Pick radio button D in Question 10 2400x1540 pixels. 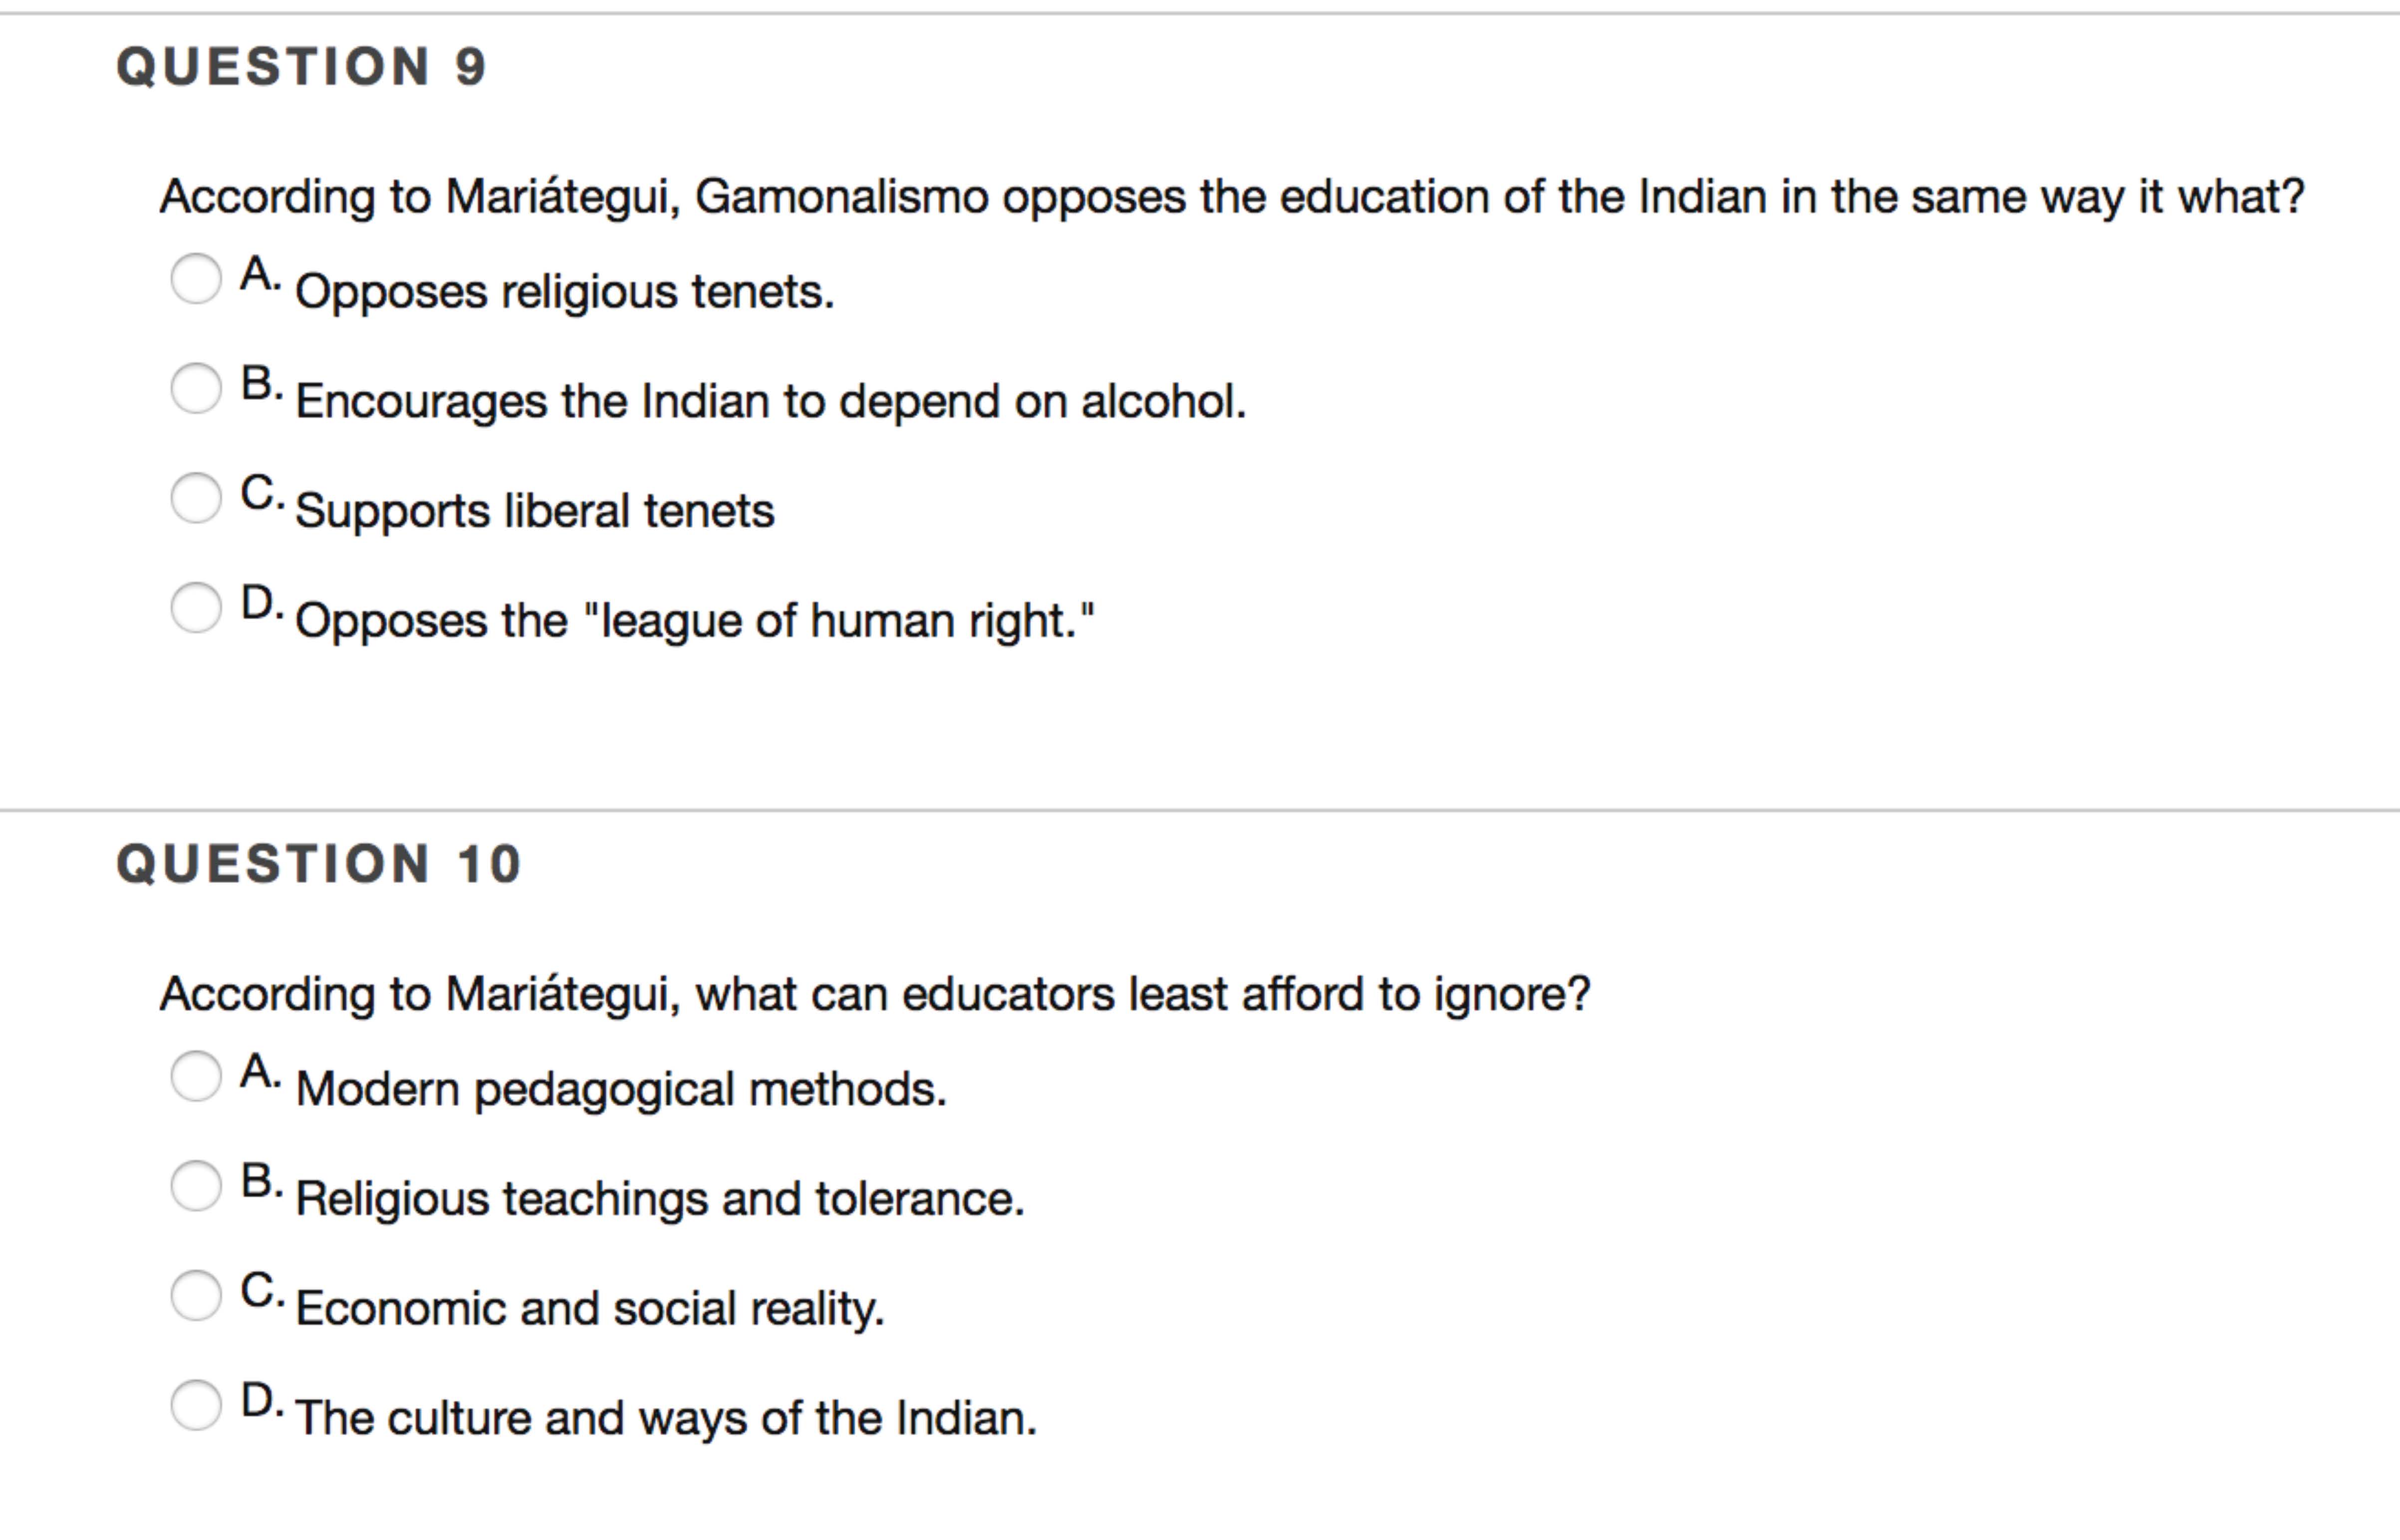195,1406
